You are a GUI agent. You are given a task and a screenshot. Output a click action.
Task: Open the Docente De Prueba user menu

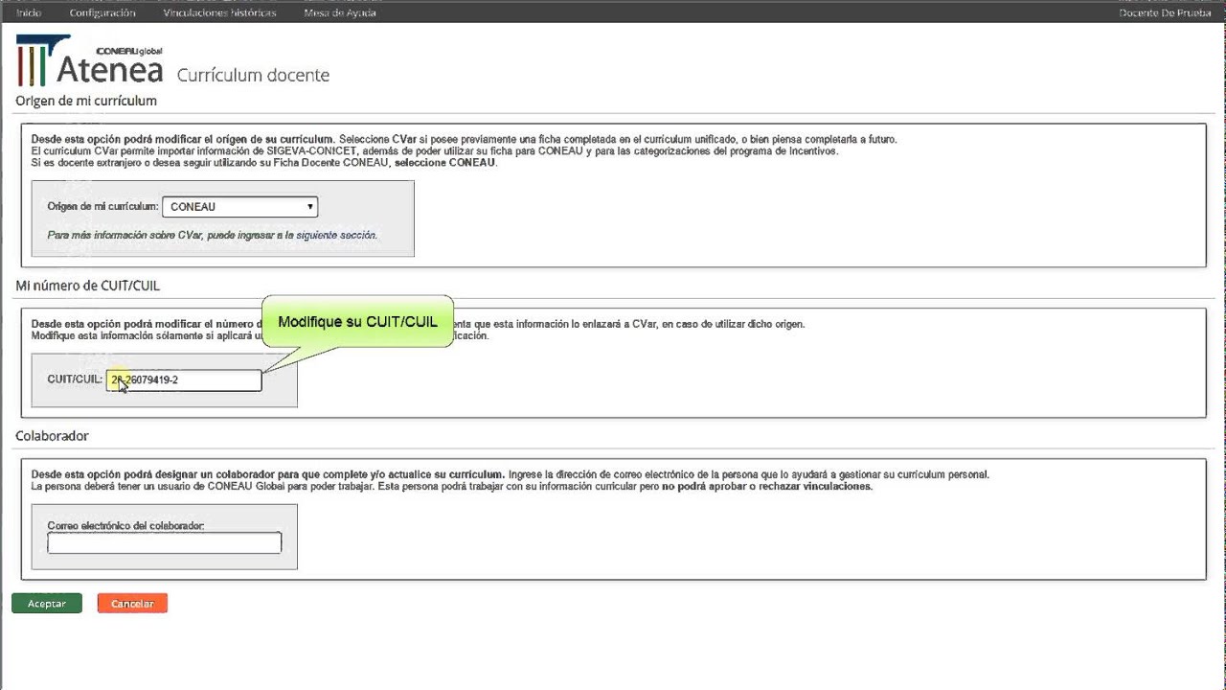pyautogui.click(x=1166, y=12)
